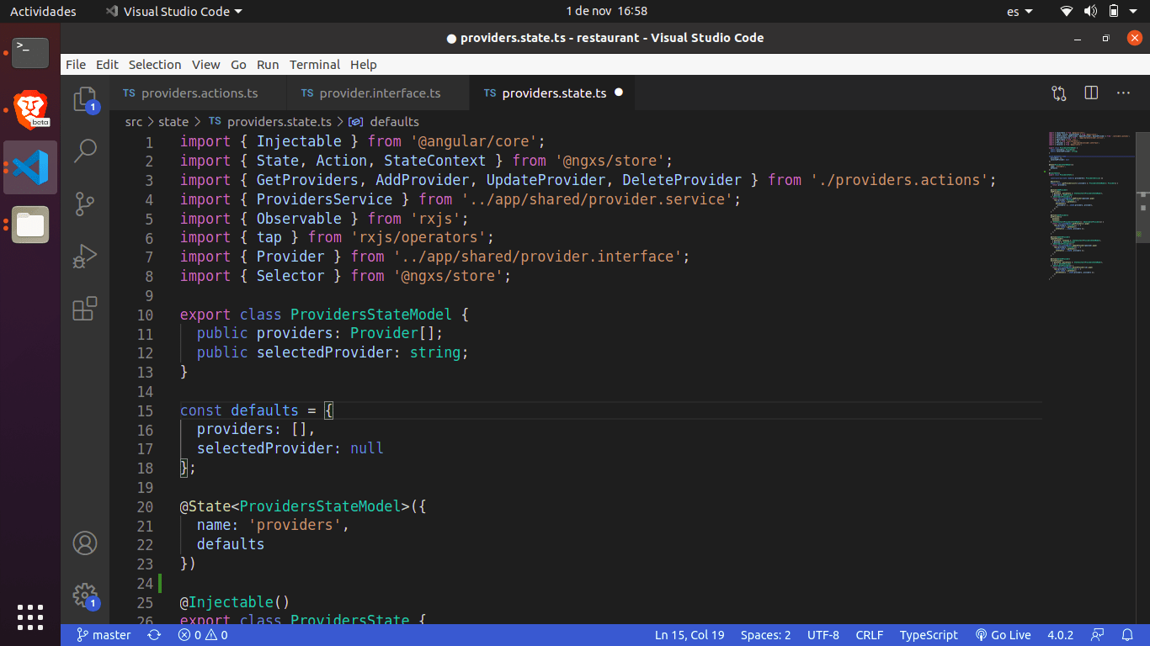This screenshot has height=646, width=1150.
Task: Toggle Go Live server in status bar
Action: (x=1003, y=635)
